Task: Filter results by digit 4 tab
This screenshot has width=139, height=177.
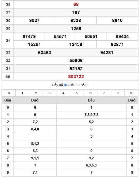Action: [x=63, y=93]
